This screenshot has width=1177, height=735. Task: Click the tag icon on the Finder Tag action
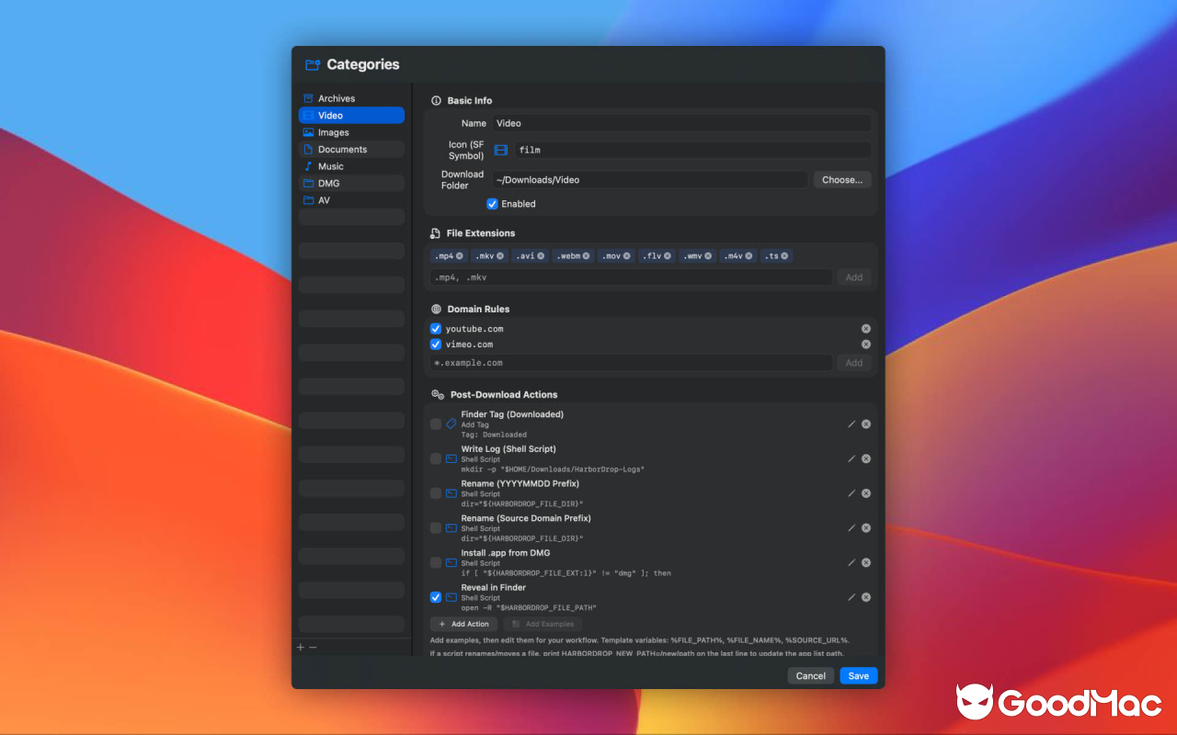pos(450,424)
